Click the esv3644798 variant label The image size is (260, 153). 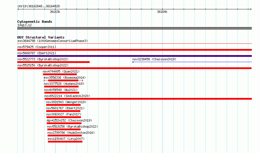click(x=53, y=41)
